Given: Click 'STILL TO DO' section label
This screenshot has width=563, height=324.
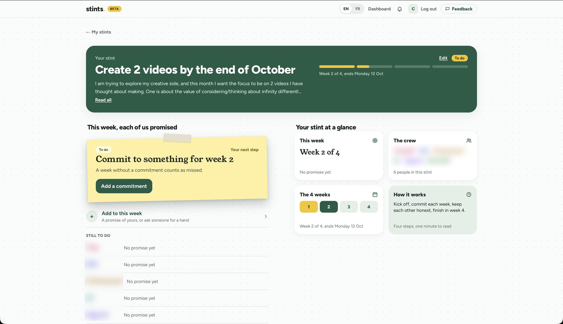Looking at the screenshot, I should click(x=98, y=235).
